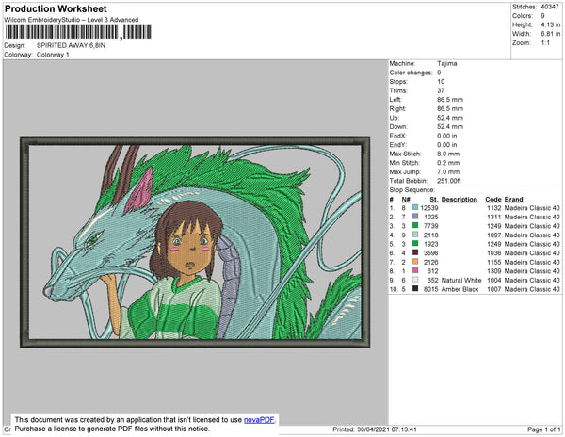Click the 'Colorway 1' value
Image resolution: width=565 pixels, height=437 pixels.
tap(53, 55)
